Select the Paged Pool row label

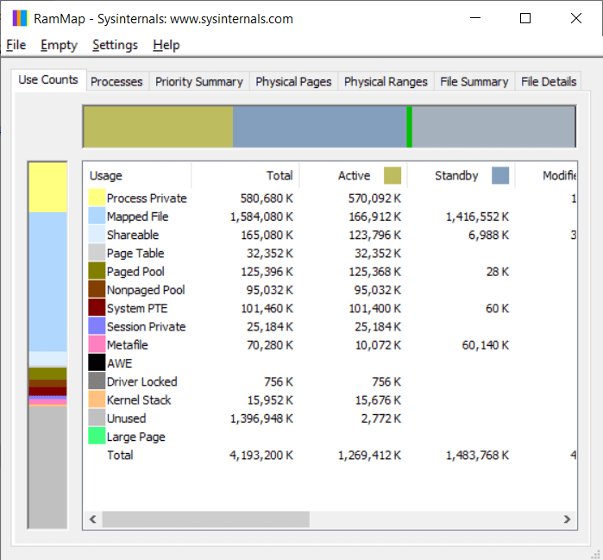coord(135,272)
